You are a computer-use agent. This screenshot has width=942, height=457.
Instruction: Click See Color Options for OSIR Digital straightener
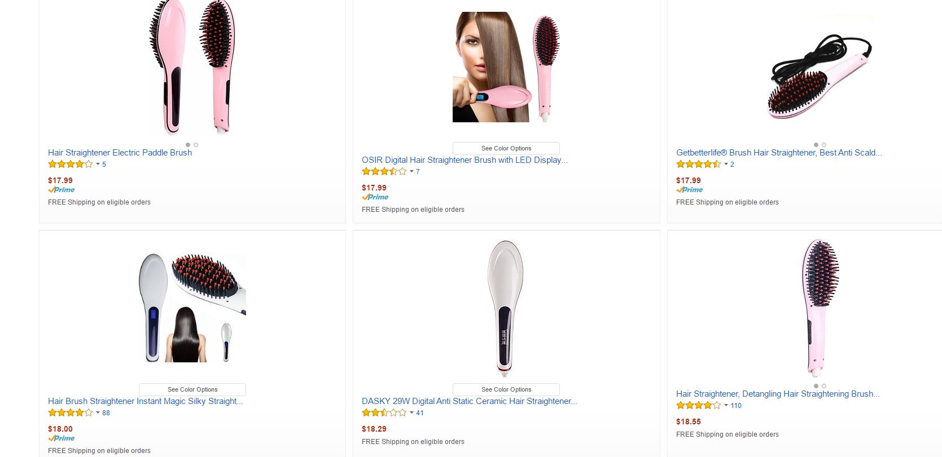506,148
